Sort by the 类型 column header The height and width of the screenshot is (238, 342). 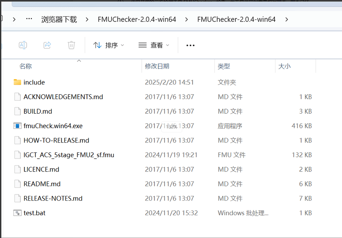224,66
